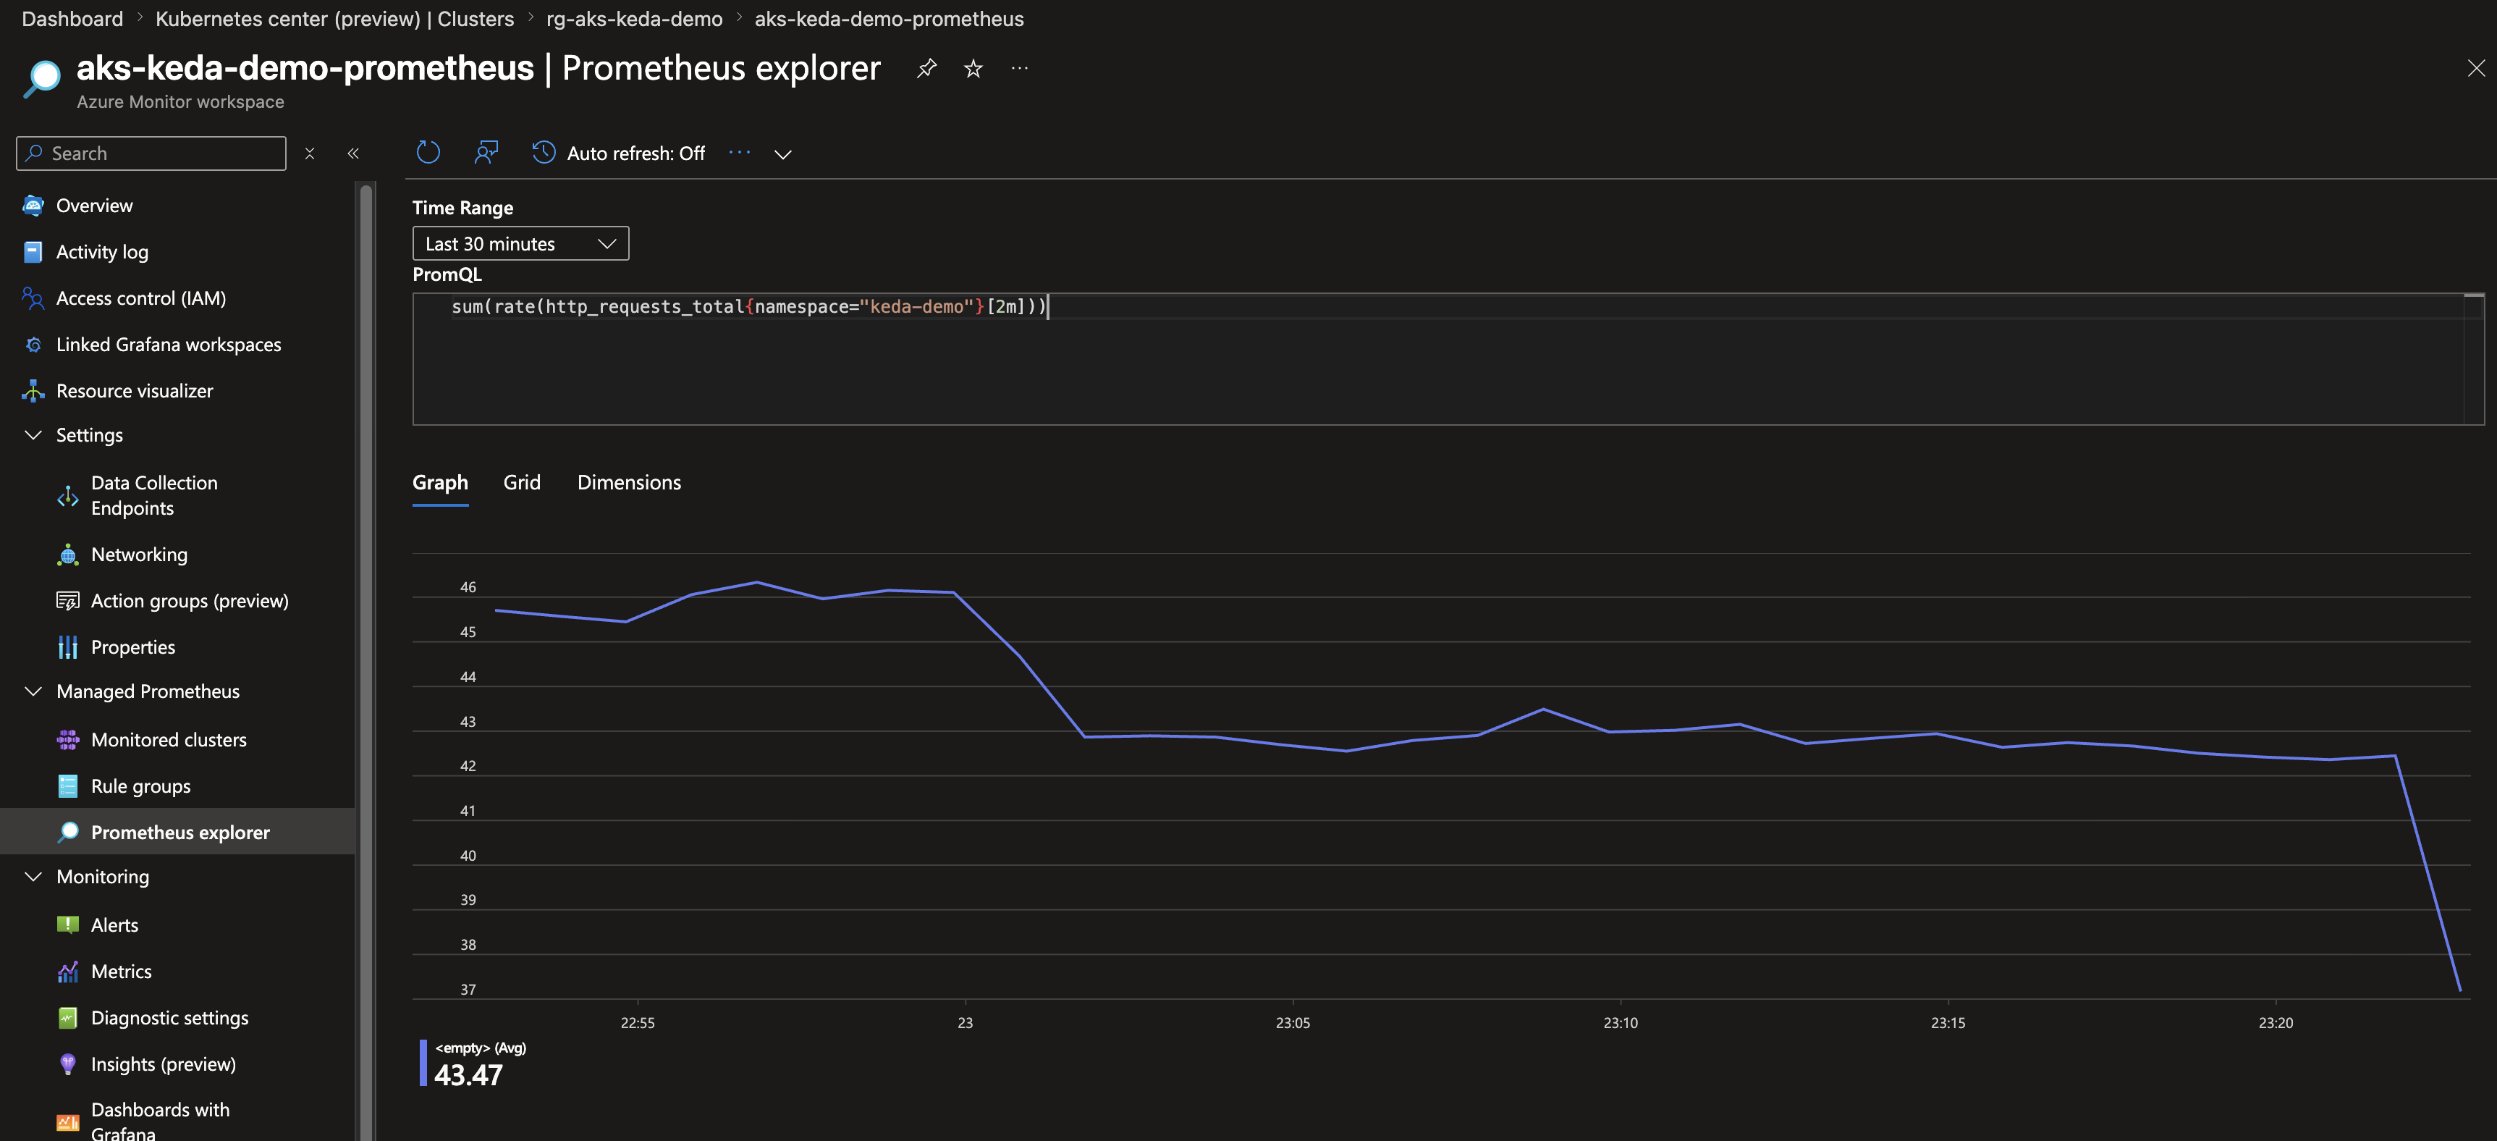Click the 23:10 x-axis time label

tap(1621, 1023)
